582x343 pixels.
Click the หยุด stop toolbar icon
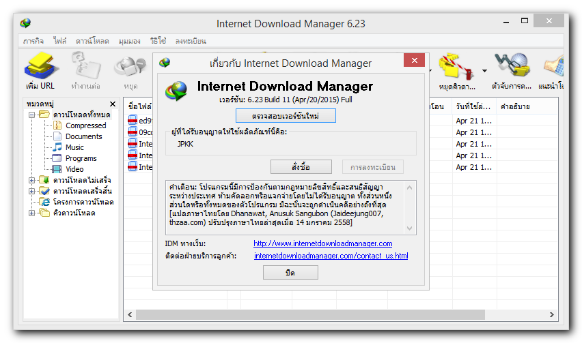click(x=130, y=68)
